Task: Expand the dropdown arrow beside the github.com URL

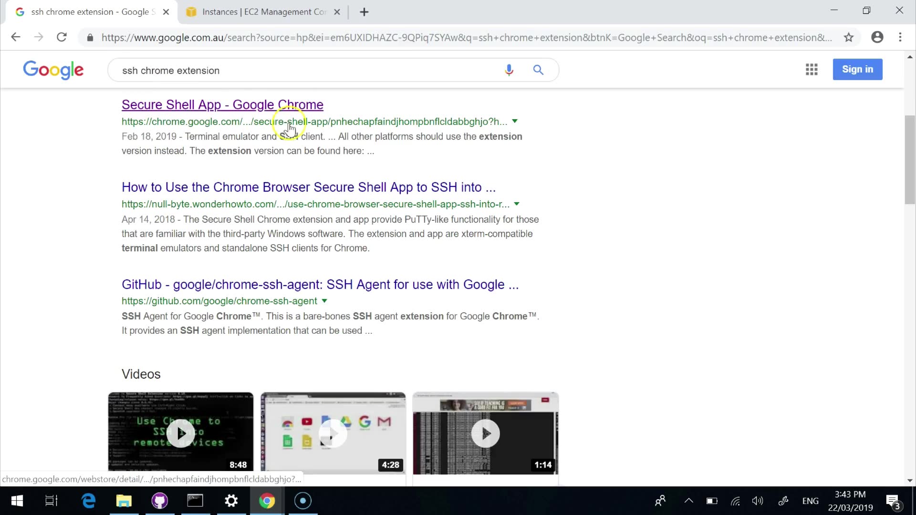Action: pyautogui.click(x=324, y=301)
